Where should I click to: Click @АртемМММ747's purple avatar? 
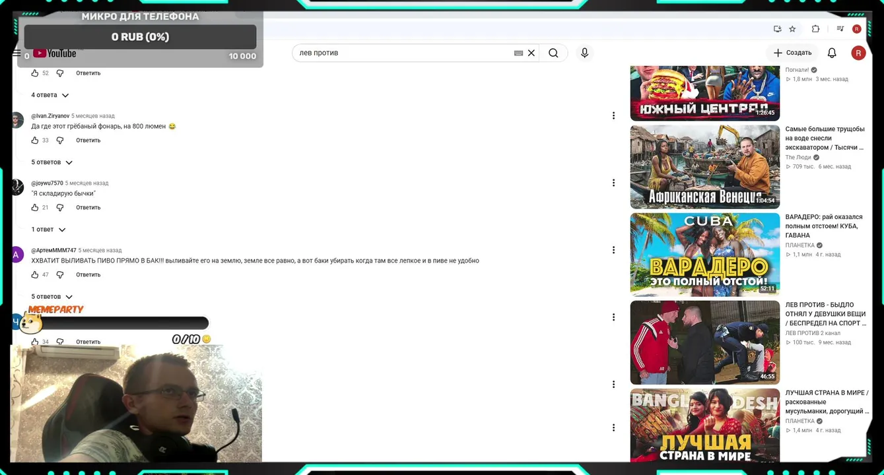point(17,255)
